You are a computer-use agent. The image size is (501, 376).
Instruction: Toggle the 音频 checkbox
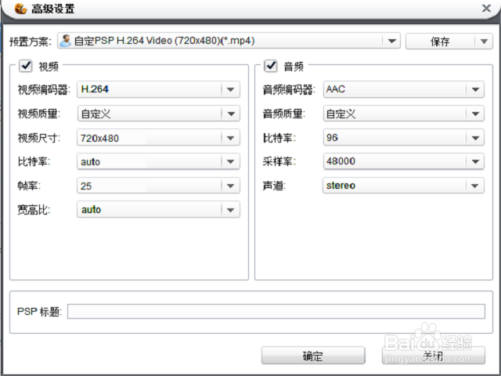[x=271, y=66]
